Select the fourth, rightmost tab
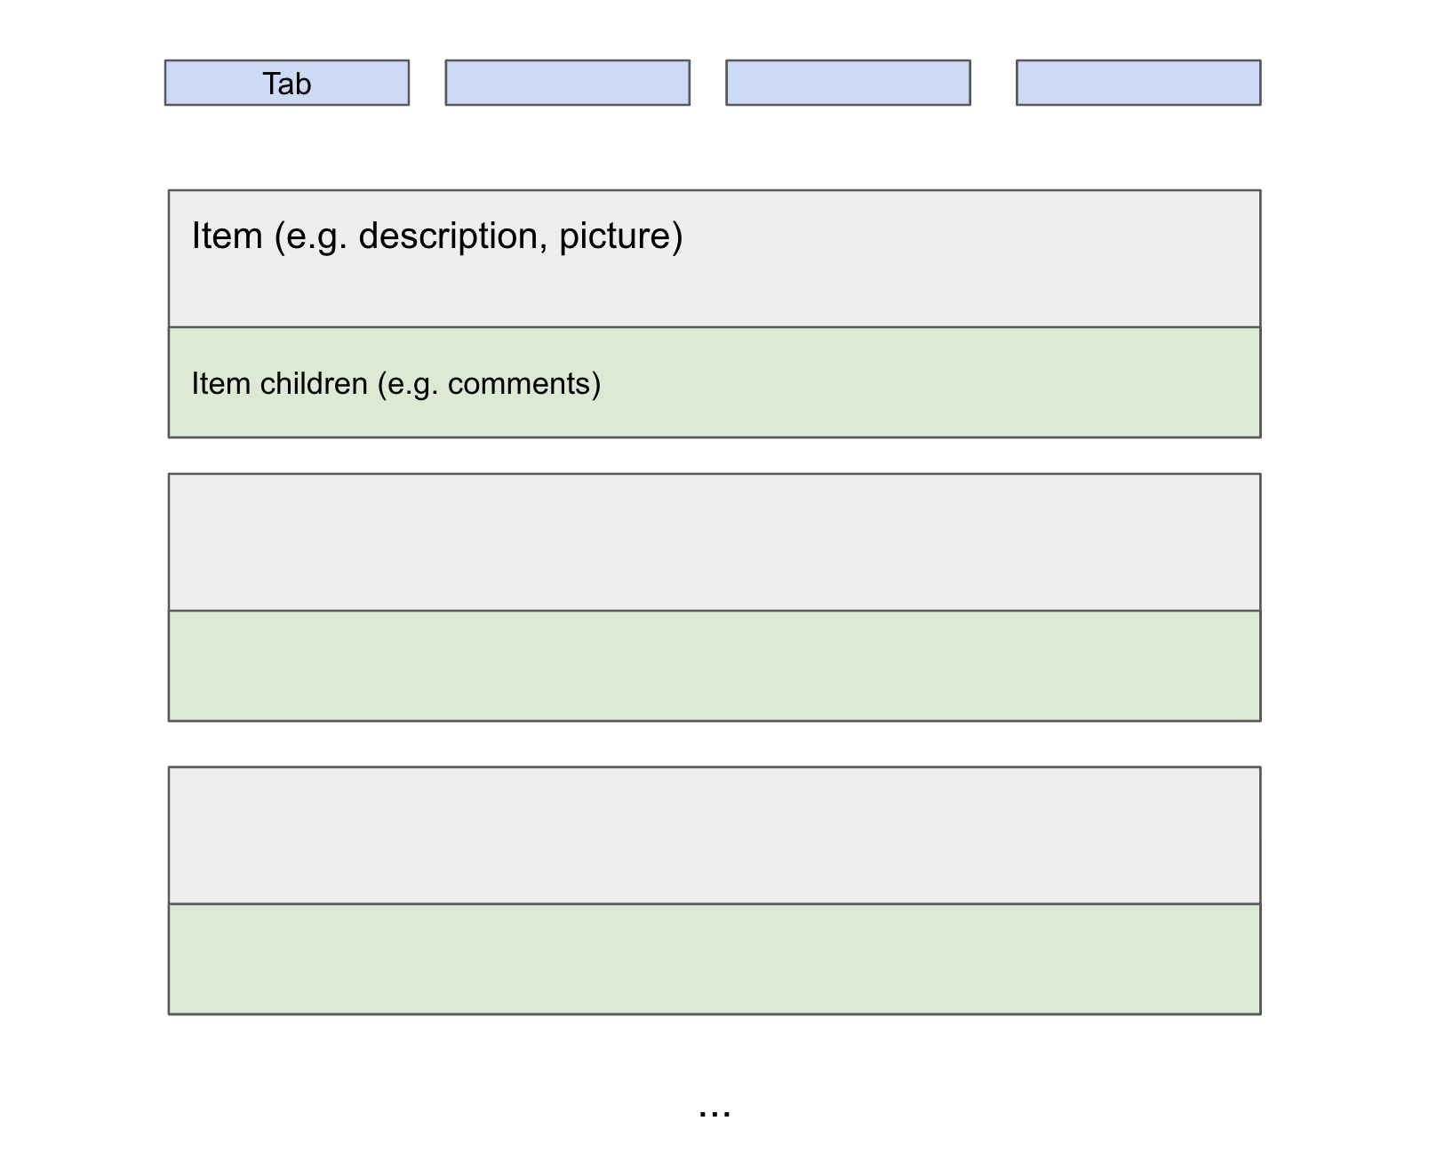Image resolution: width=1429 pixels, height=1161 pixels. [x=1138, y=83]
